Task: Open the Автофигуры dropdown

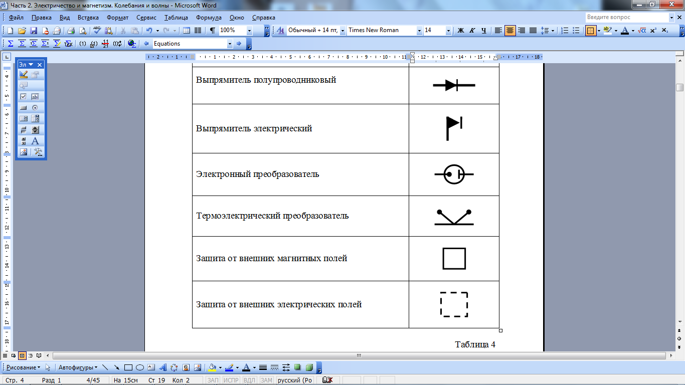Action: click(78, 367)
